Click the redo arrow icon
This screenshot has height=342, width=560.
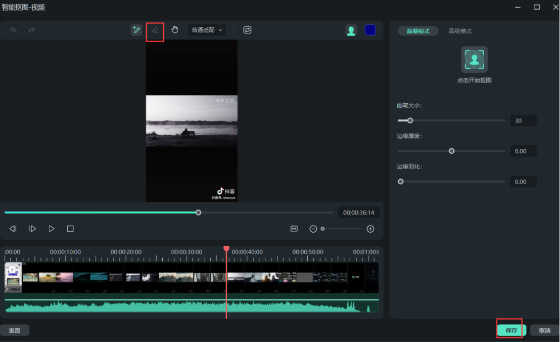click(x=32, y=30)
